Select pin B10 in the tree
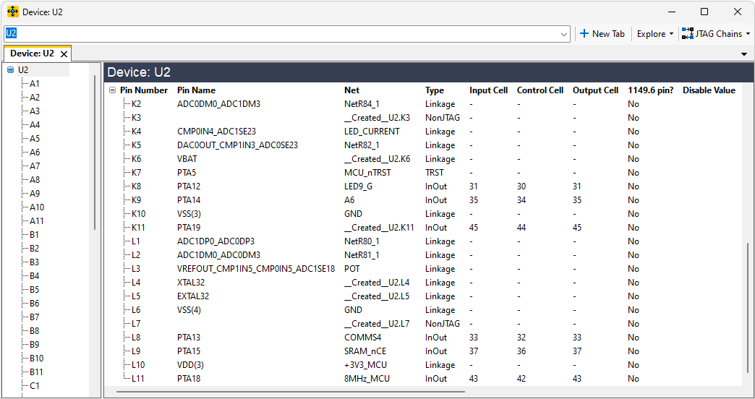 coord(37,359)
